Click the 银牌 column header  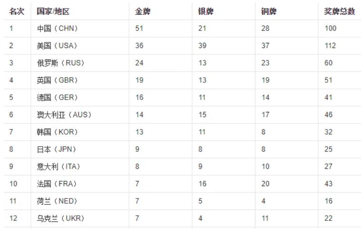tap(206, 11)
